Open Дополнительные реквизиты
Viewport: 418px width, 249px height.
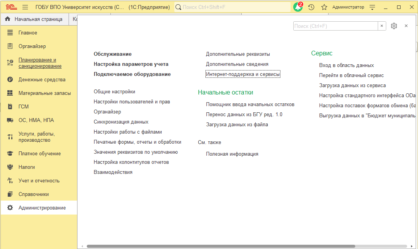point(238,54)
